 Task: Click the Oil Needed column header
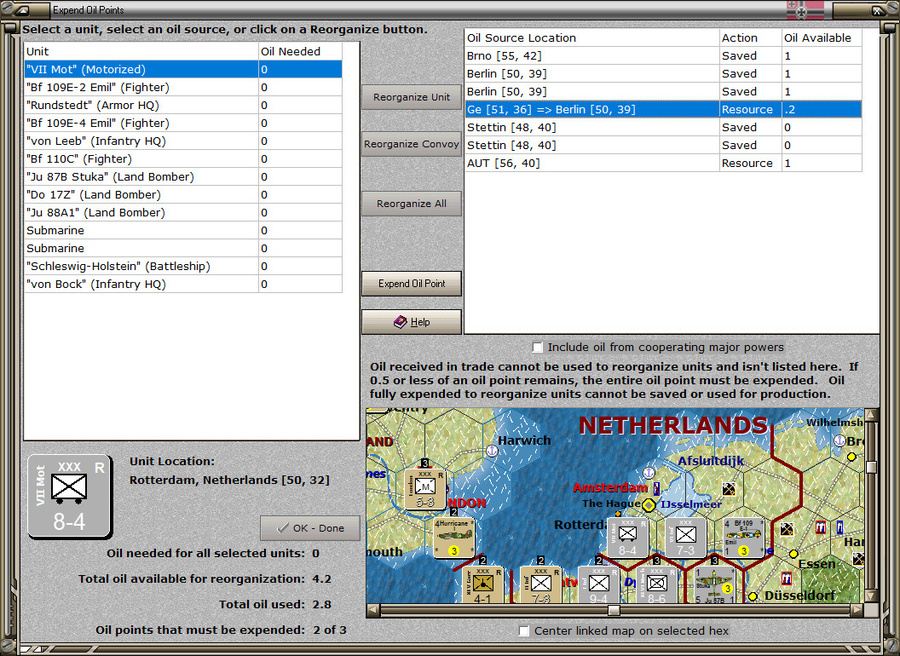(300, 51)
